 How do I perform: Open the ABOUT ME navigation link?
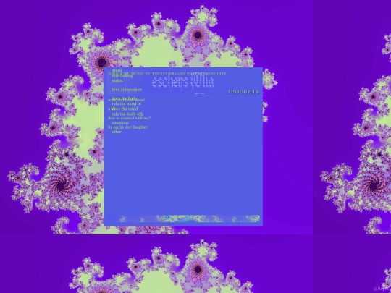click(x=119, y=74)
